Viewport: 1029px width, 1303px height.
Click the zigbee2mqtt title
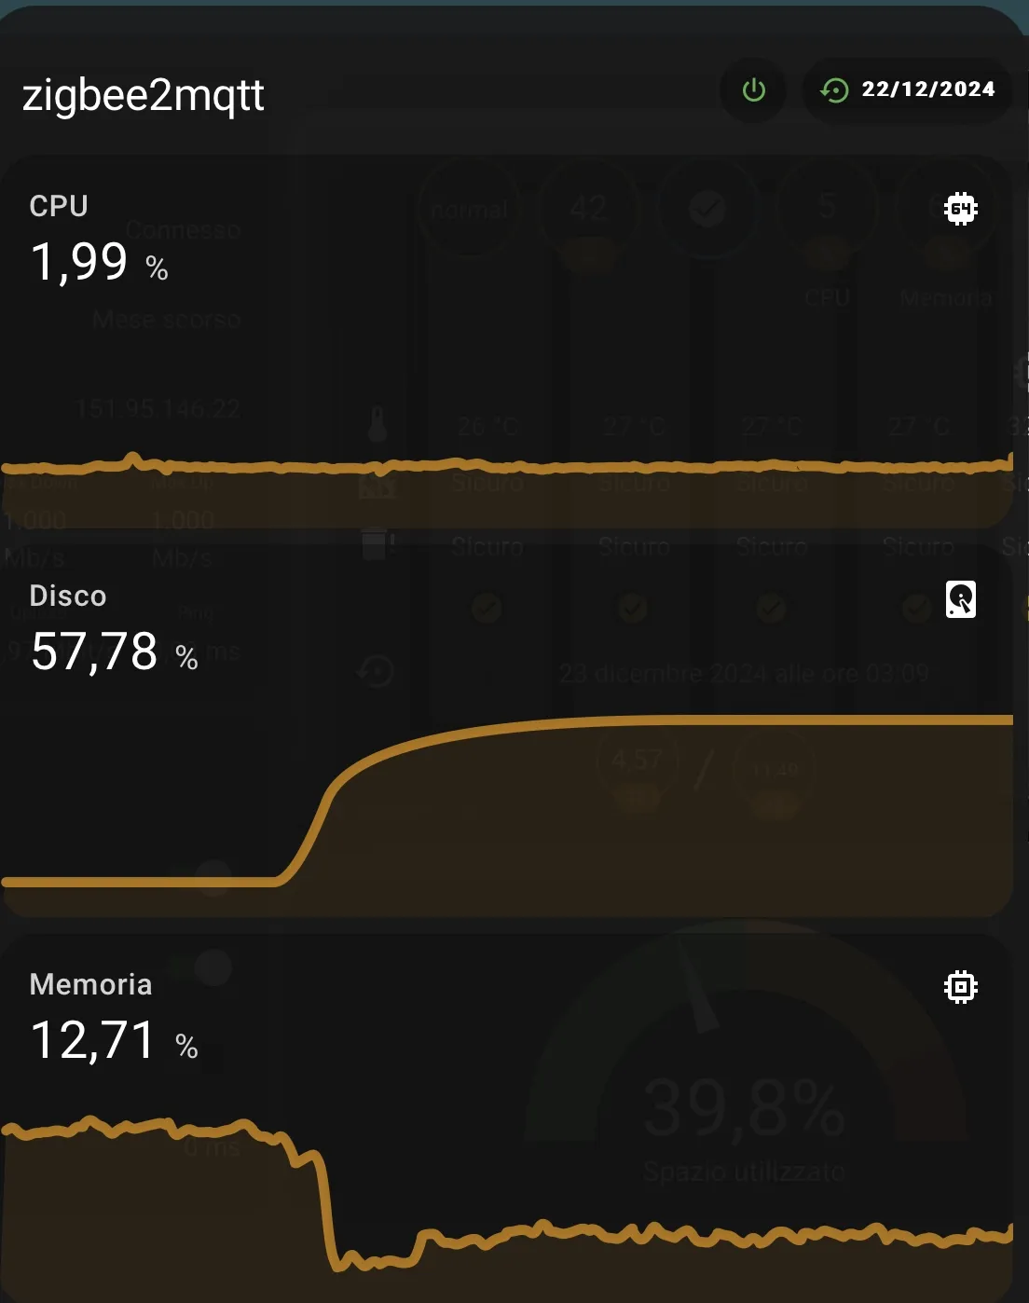[x=144, y=95]
